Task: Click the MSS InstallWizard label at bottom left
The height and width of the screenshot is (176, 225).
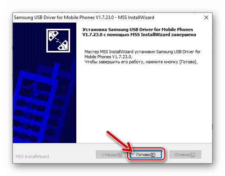Action: click(x=32, y=157)
